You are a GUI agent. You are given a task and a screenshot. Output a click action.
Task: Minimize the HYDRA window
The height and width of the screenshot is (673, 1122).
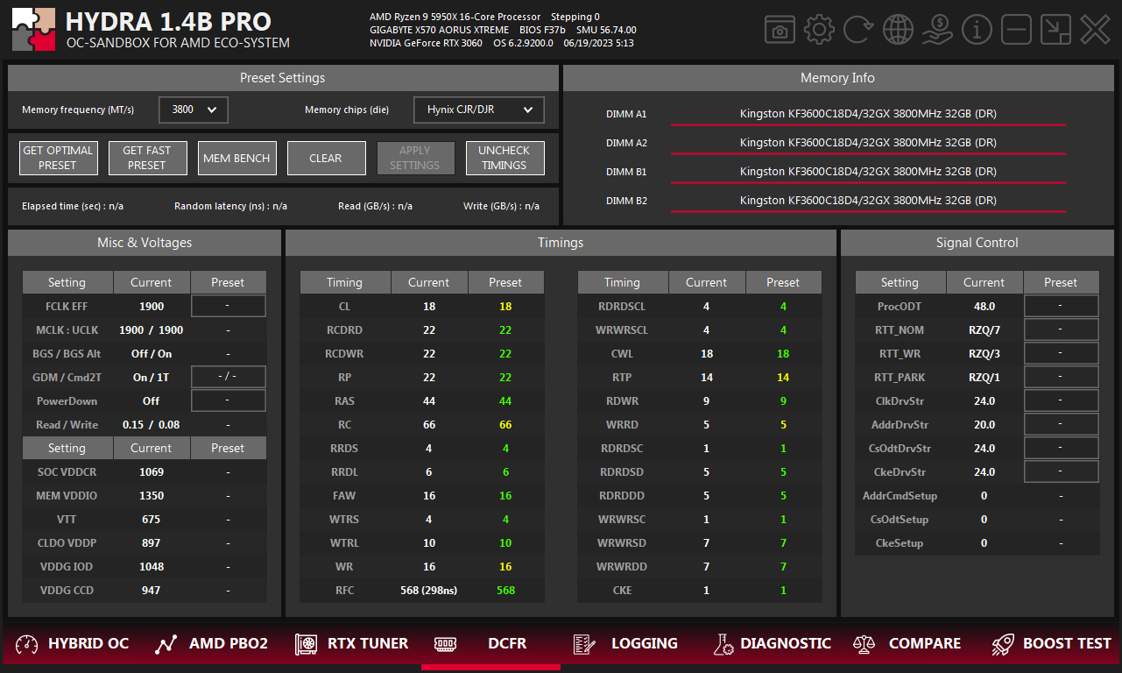coord(1016,30)
